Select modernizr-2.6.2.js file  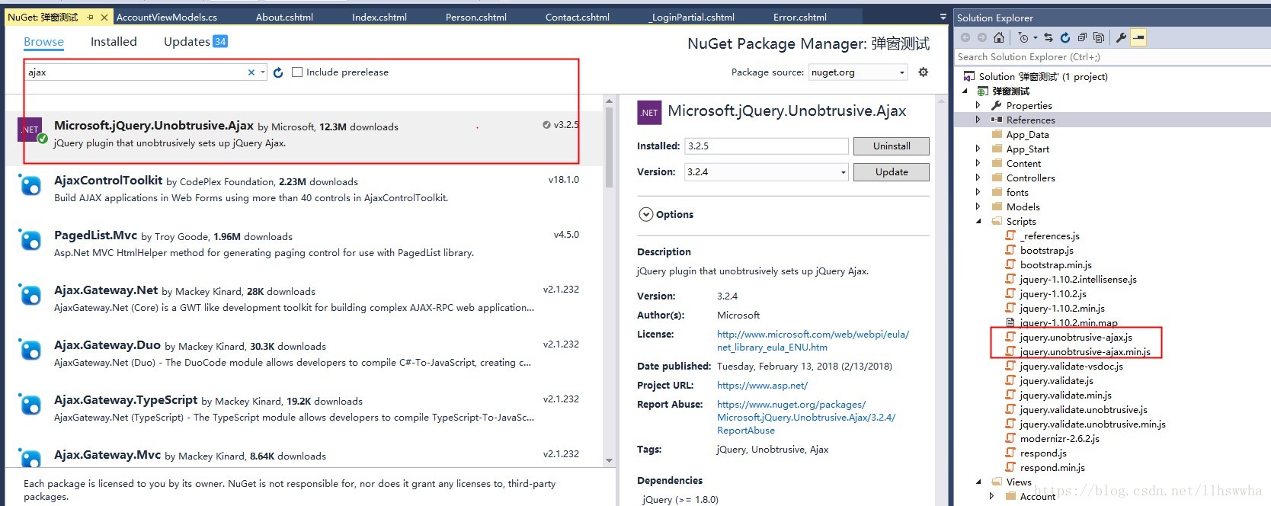1059,438
